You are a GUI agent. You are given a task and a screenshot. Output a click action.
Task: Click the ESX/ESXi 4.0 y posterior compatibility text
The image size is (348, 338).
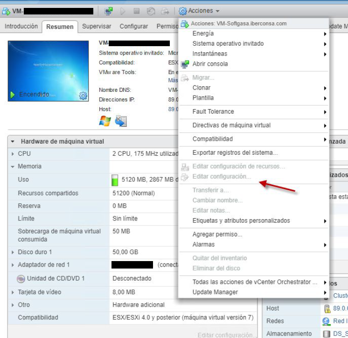point(183,318)
